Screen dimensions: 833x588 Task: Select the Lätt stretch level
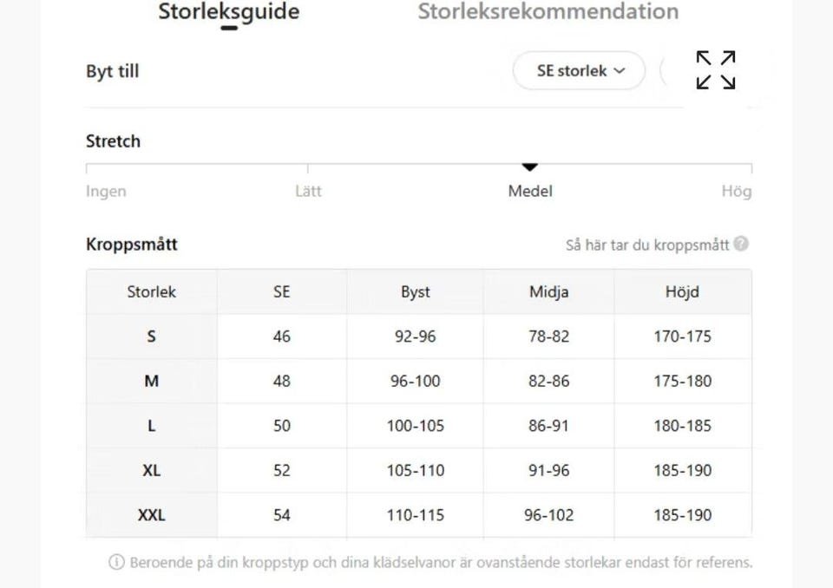pyautogui.click(x=308, y=192)
